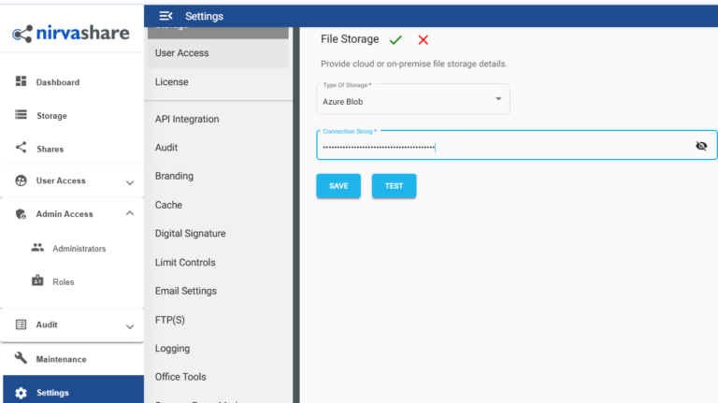Click the Settings title in the header
The image size is (718, 403).
pos(204,17)
